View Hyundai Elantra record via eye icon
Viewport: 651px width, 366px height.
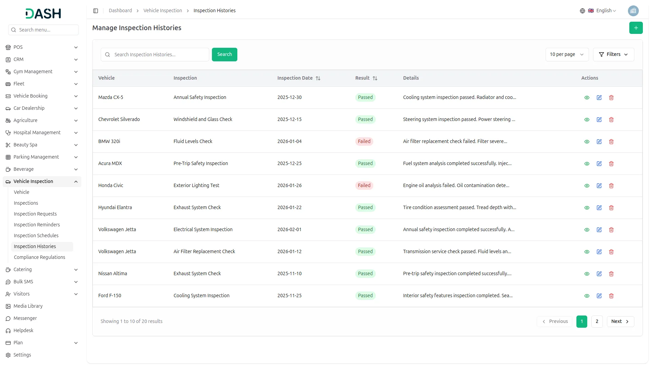587,208
